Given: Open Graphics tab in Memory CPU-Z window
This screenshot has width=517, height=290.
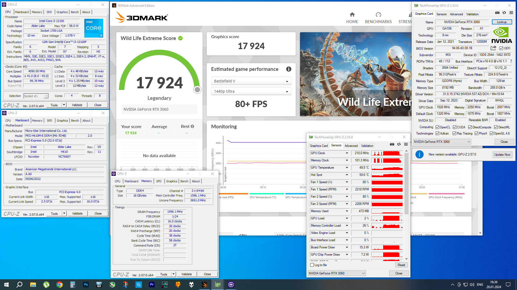Looking at the screenshot, I should (x=172, y=181).
